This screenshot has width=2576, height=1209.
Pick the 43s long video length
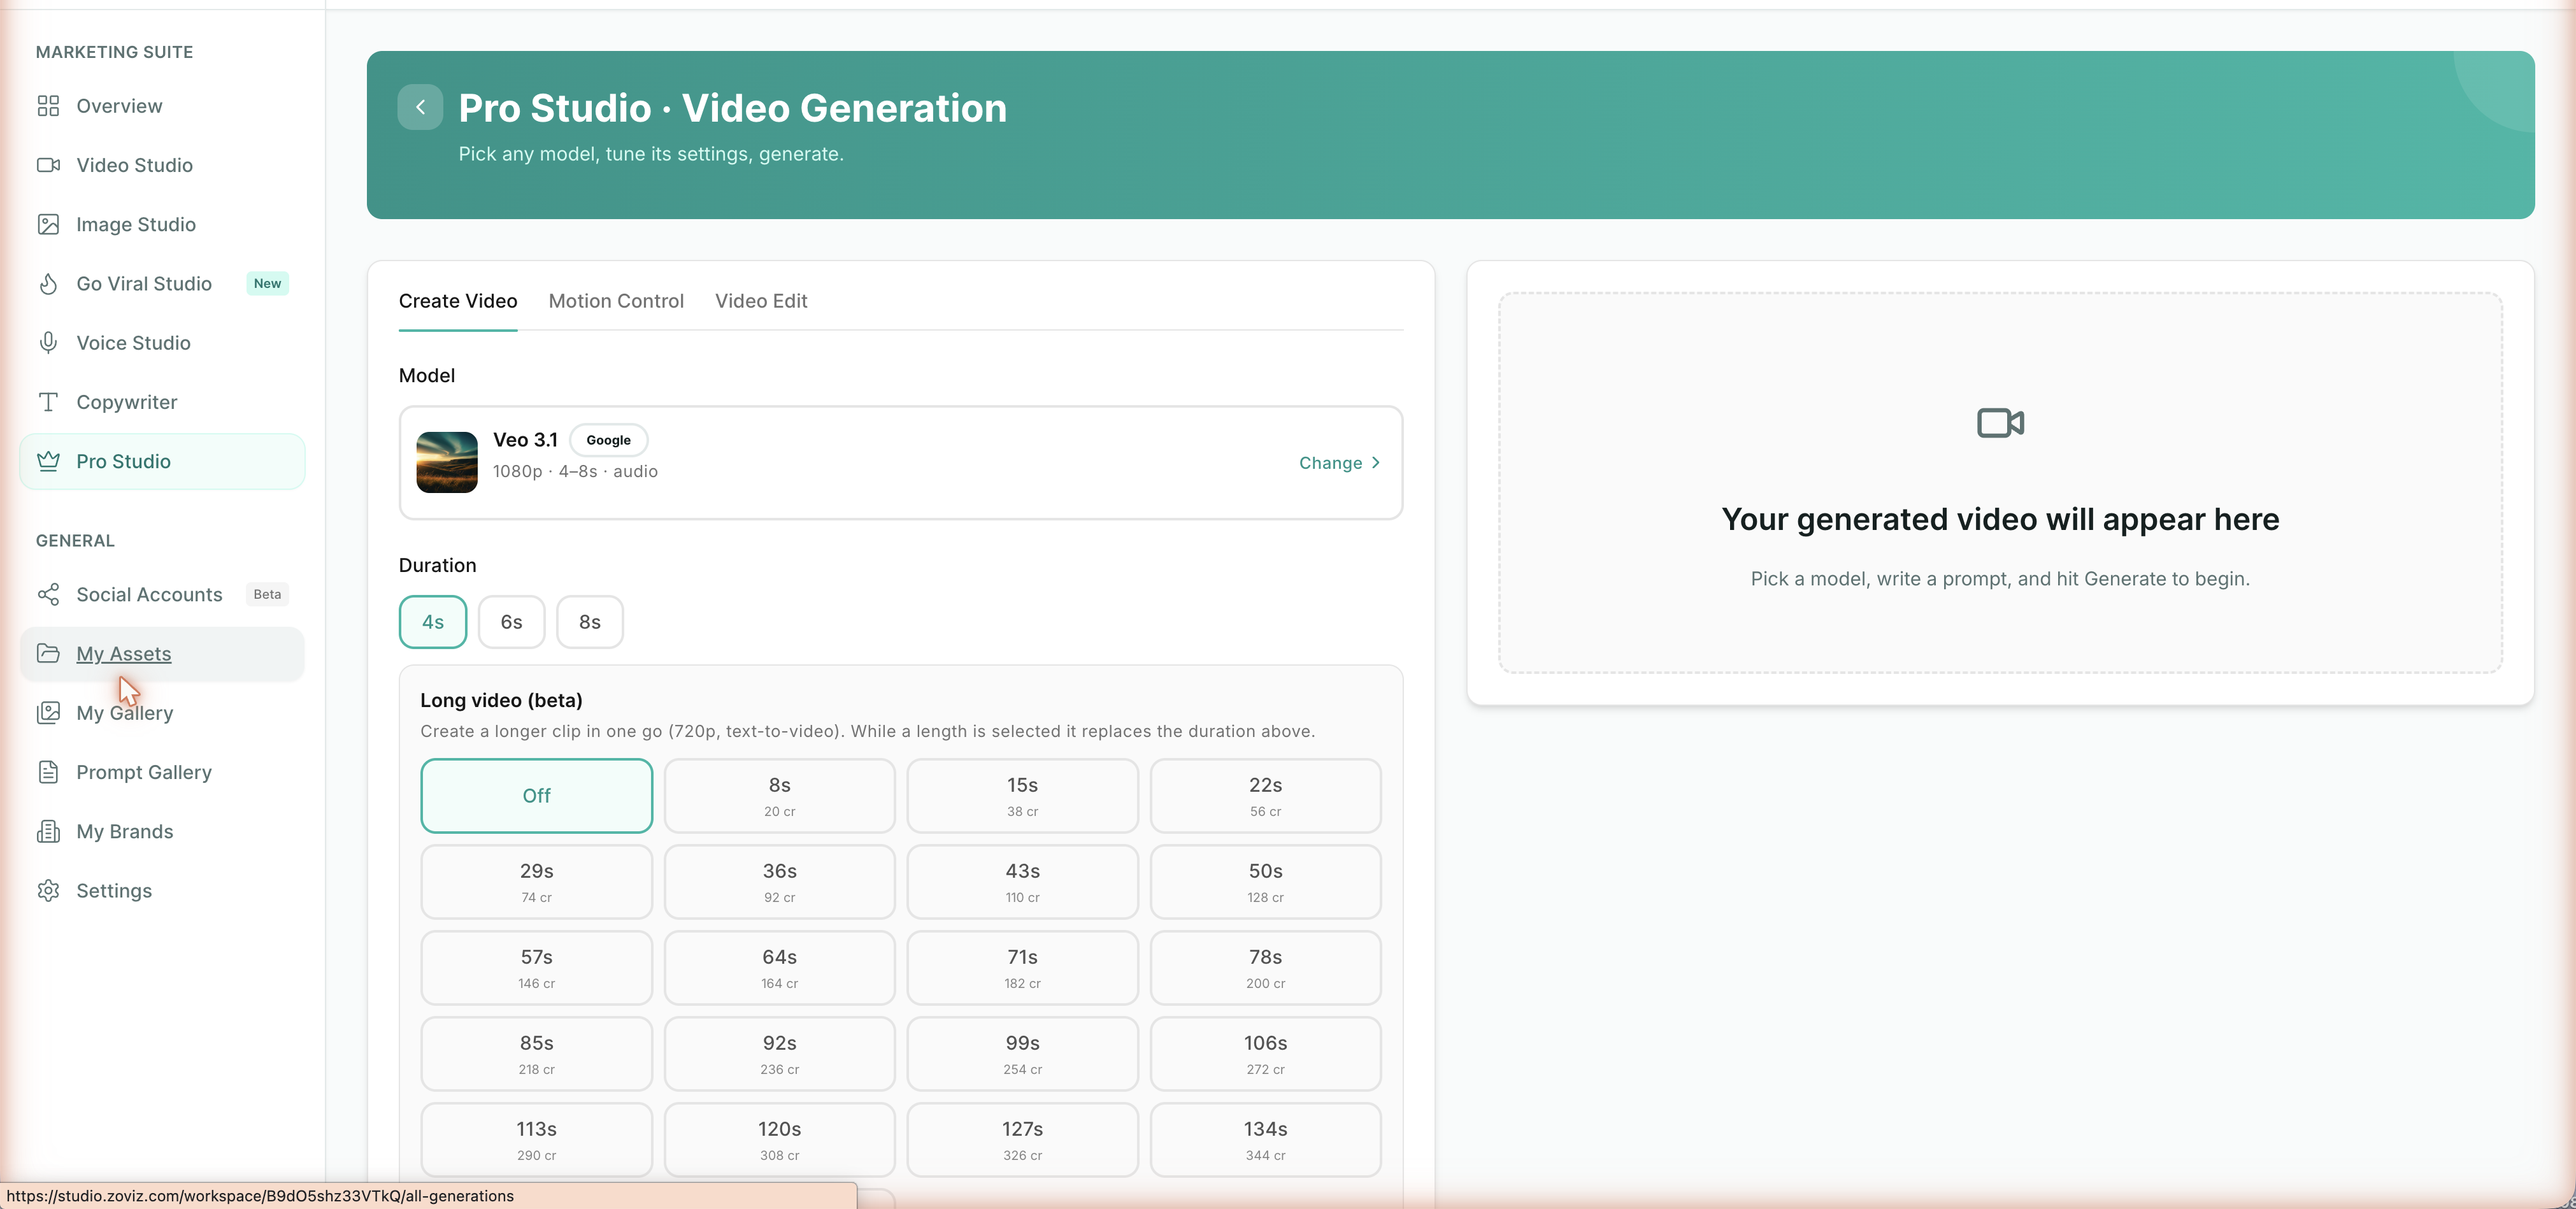(x=1022, y=882)
